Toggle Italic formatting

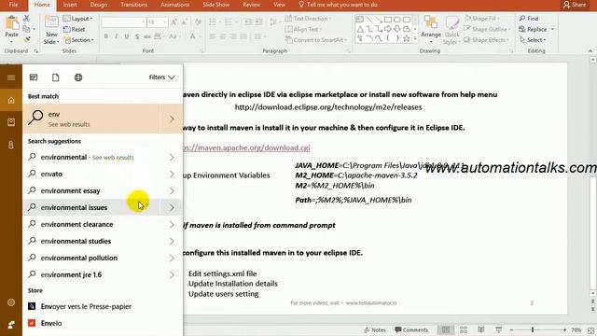click(116, 36)
